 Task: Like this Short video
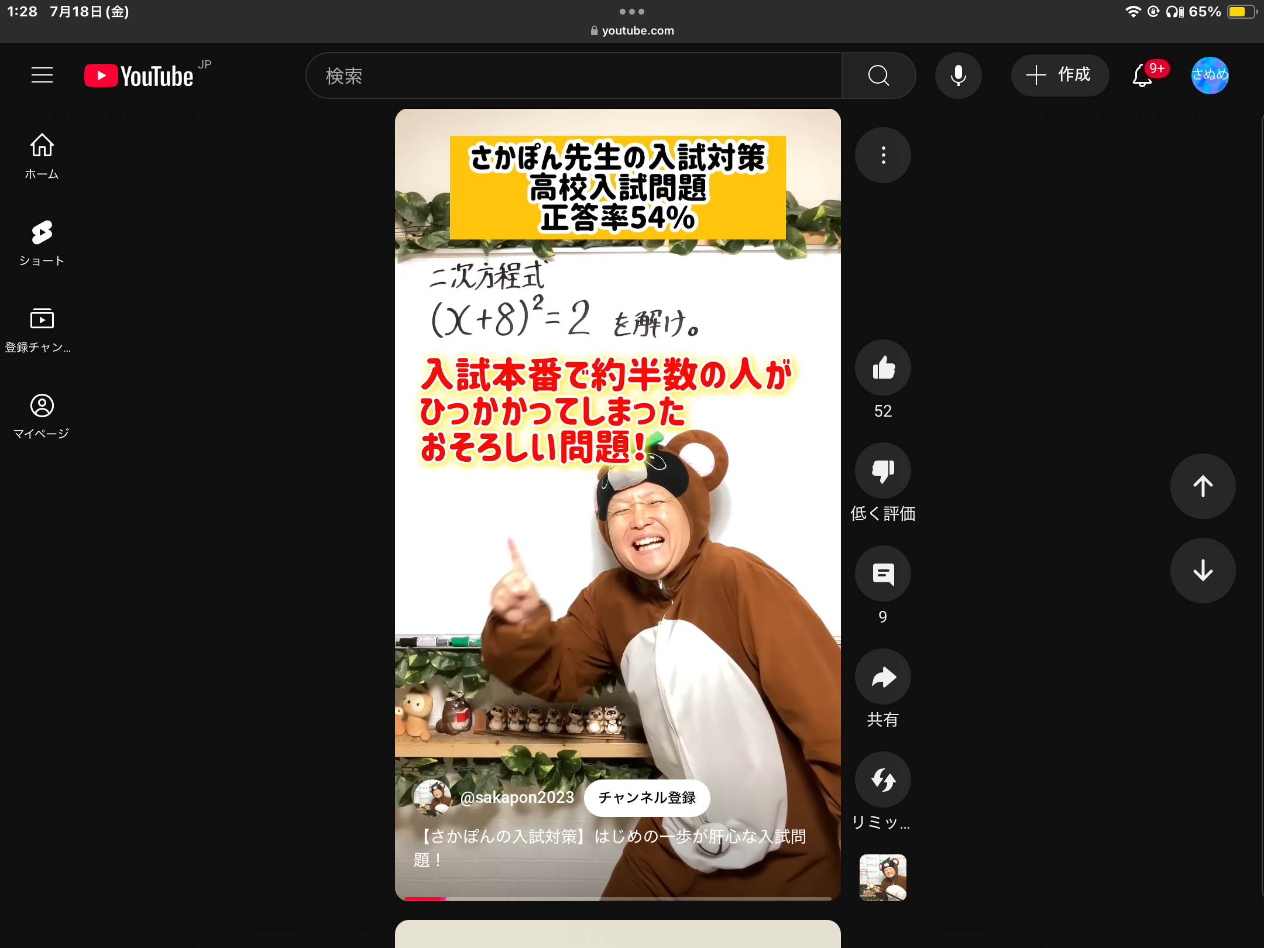pyautogui.click(x=882, y=368)
